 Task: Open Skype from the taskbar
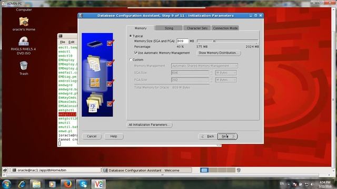[x=83, y=184]
